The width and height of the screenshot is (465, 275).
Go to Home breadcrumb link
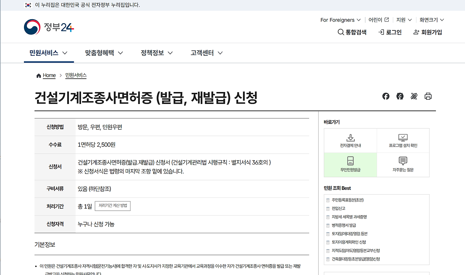coord(49,75)
